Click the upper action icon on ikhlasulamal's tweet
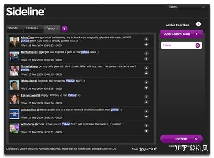 pyautogui.click(x=146, y=82)
